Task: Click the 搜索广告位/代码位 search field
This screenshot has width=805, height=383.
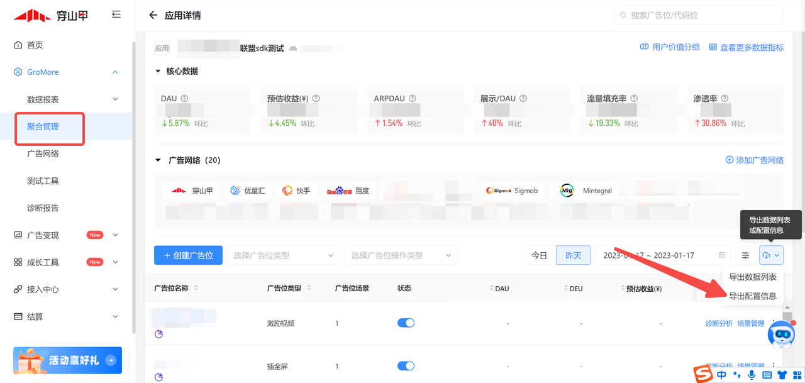Action: pyautogui.click(x=698, y=15)
